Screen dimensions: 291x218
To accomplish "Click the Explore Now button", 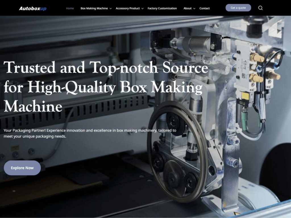I will 22,168.
